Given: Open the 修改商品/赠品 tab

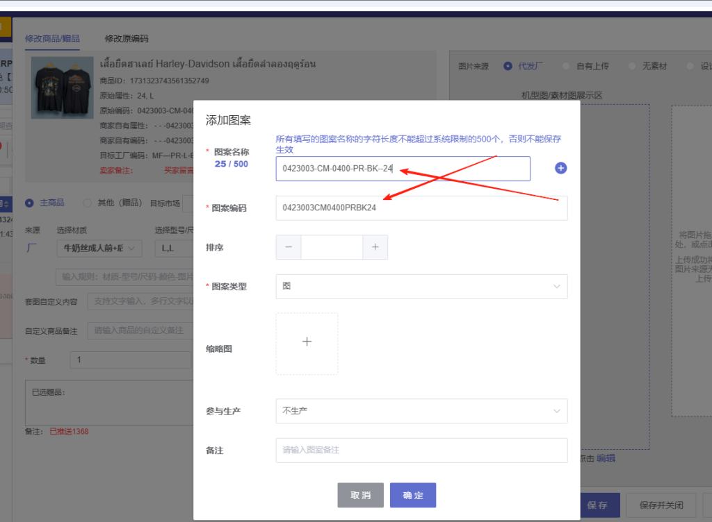Looking at the screenshot, I should pos(52,39).
